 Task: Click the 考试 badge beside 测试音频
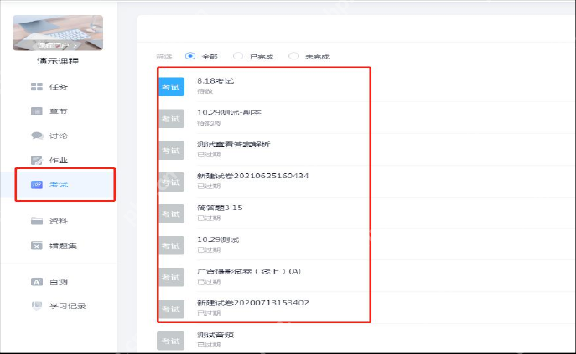pos(171,341)
